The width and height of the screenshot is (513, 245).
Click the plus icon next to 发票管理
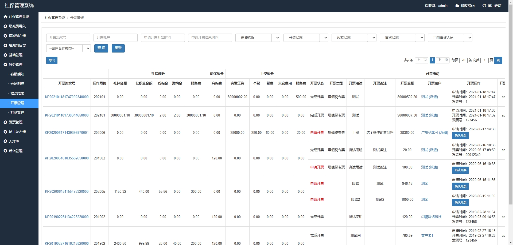[x=5, y=122]
